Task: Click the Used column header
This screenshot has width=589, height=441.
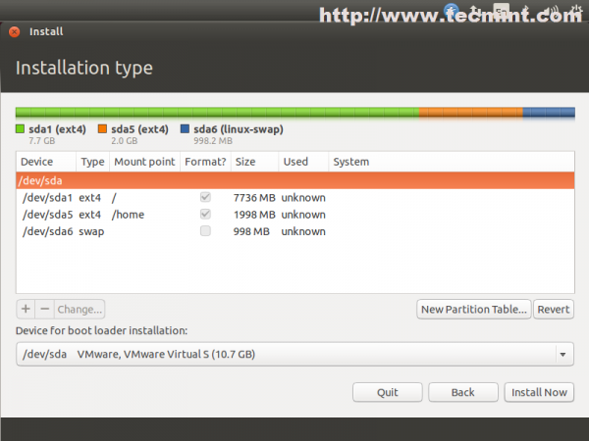Action: point(303,162)
